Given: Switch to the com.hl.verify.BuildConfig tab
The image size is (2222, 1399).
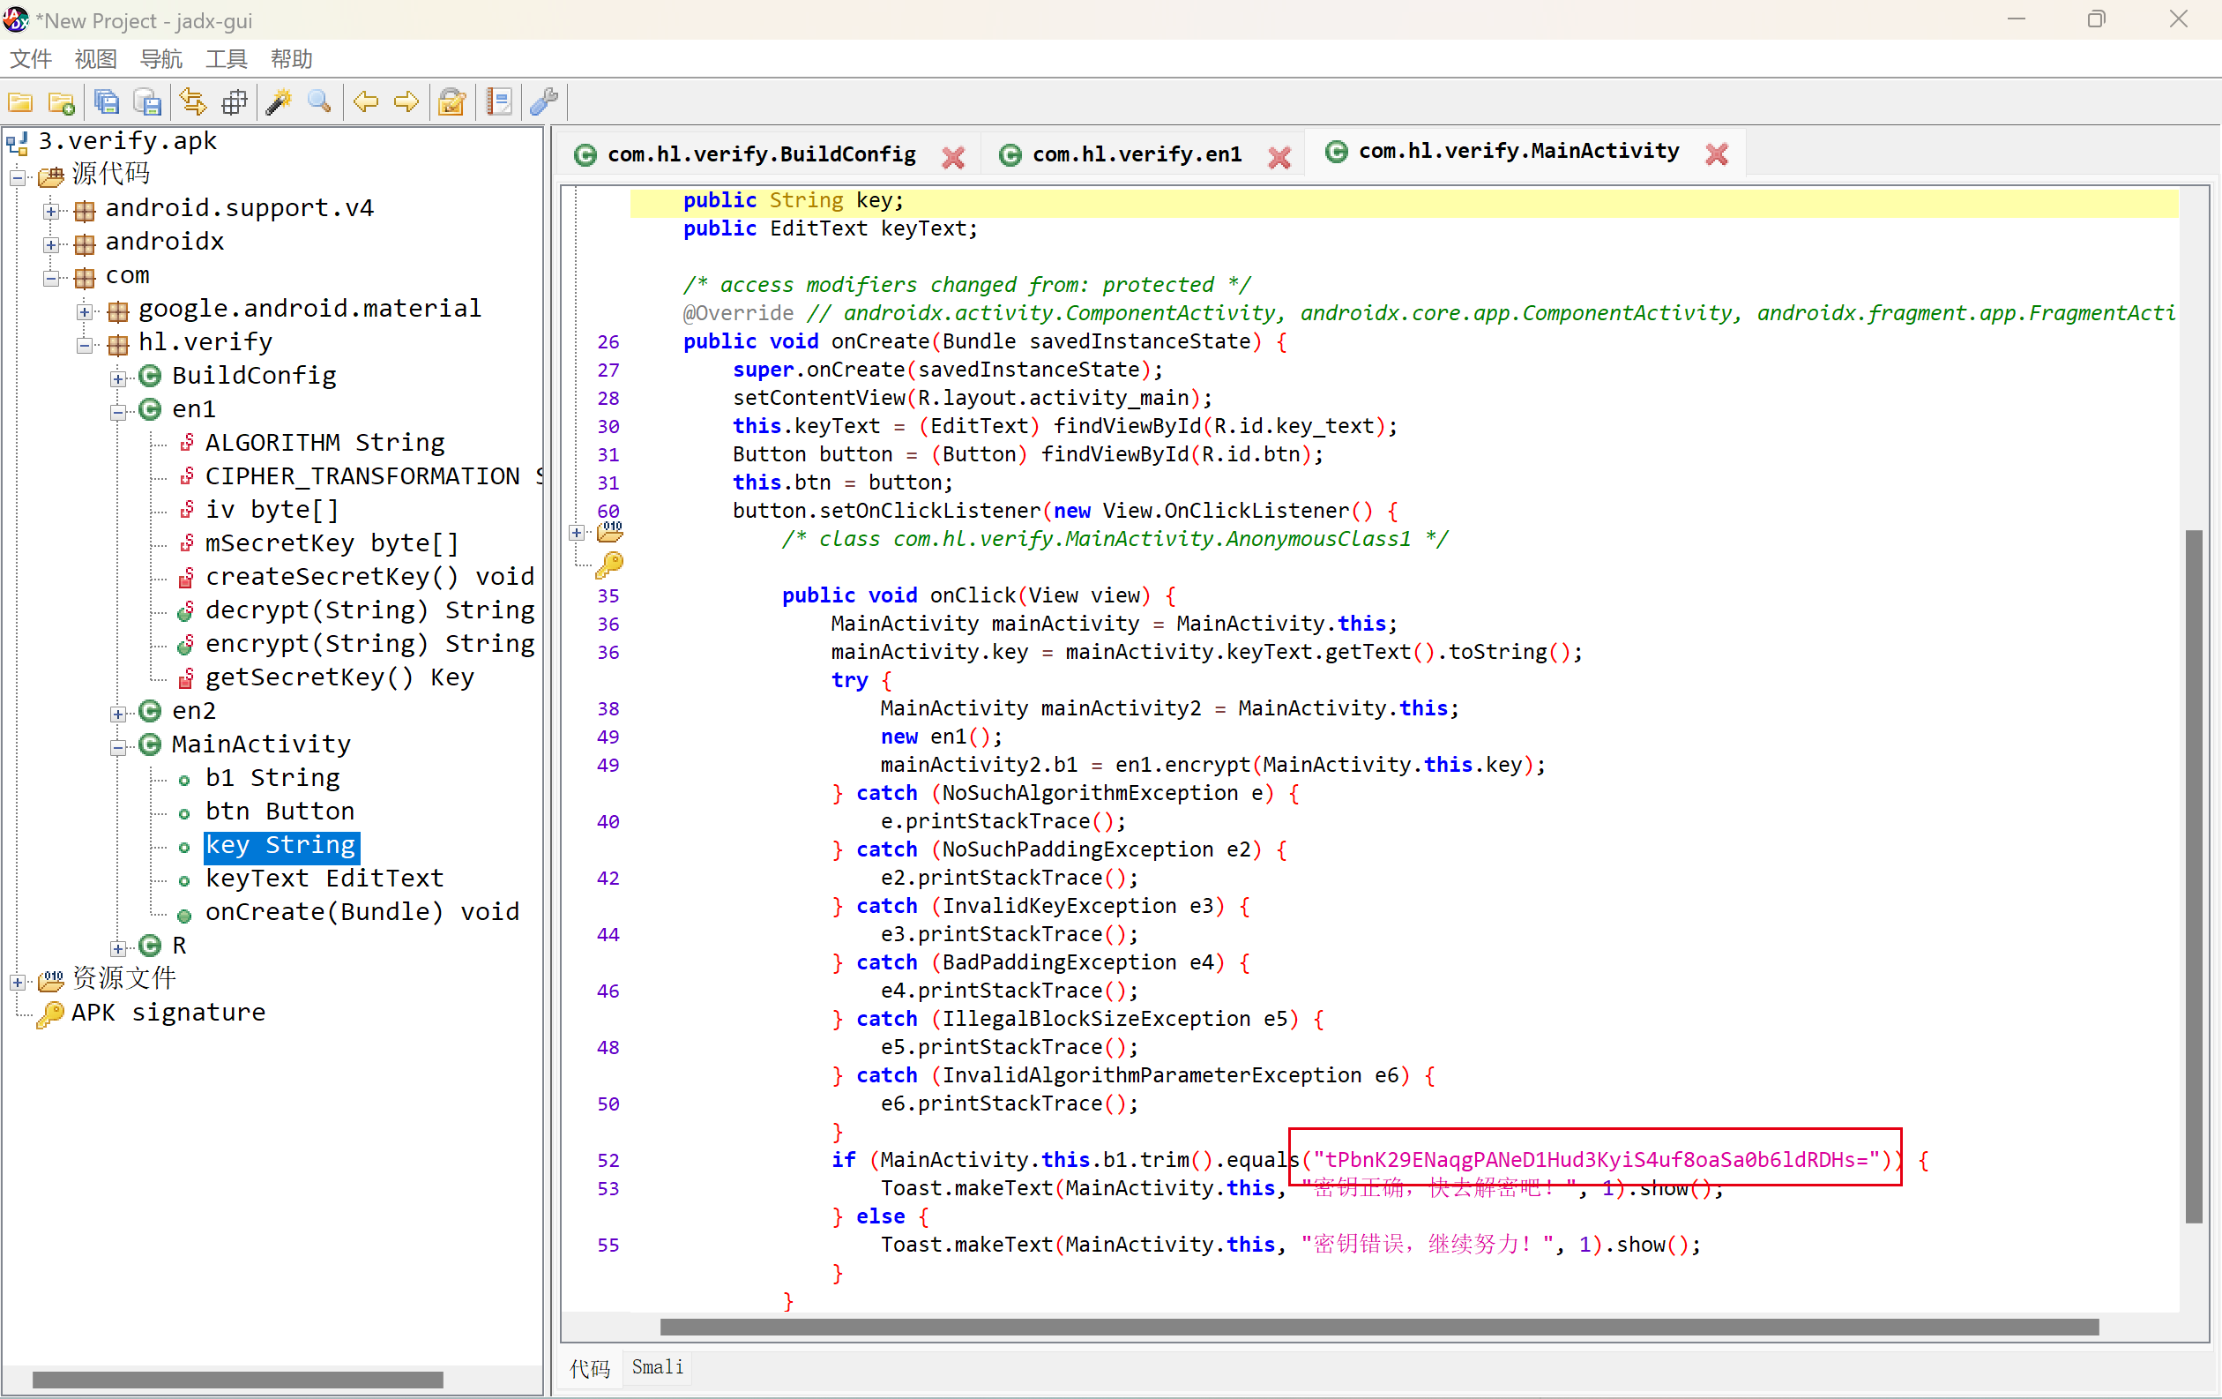Looking at the screenshot, I should [x=761, y=154].
